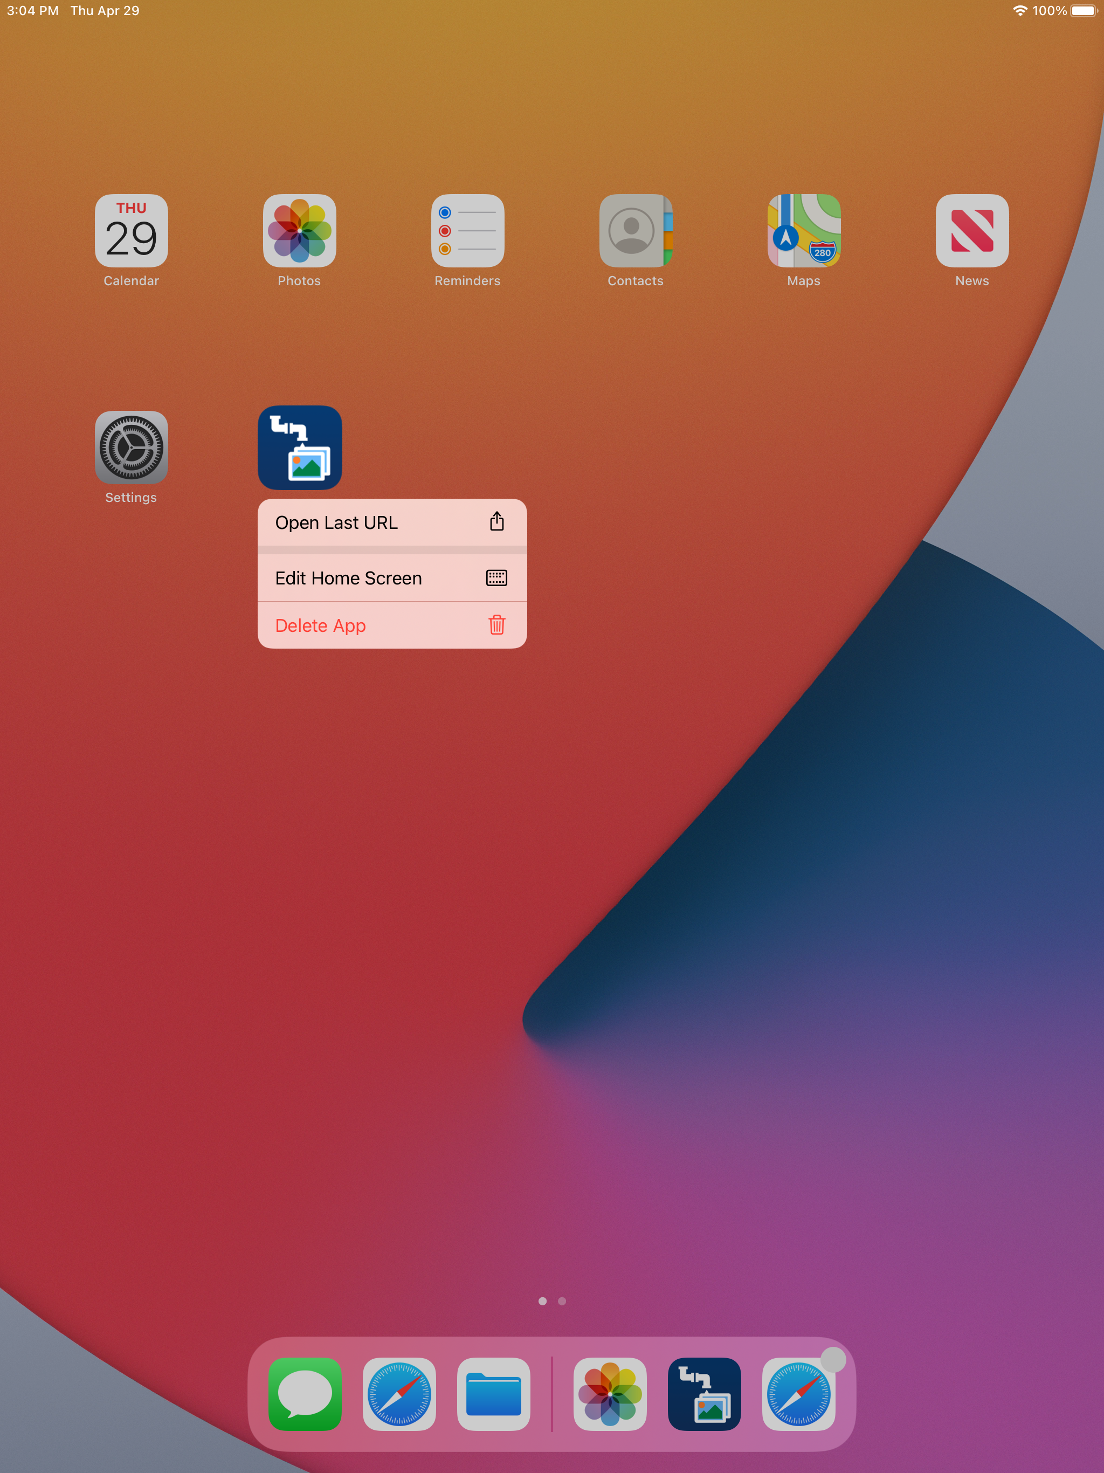This screenshot has width=1104, height=1473.
Task: Tap the second page indicator dot
Action: [x=562, y=1300]
